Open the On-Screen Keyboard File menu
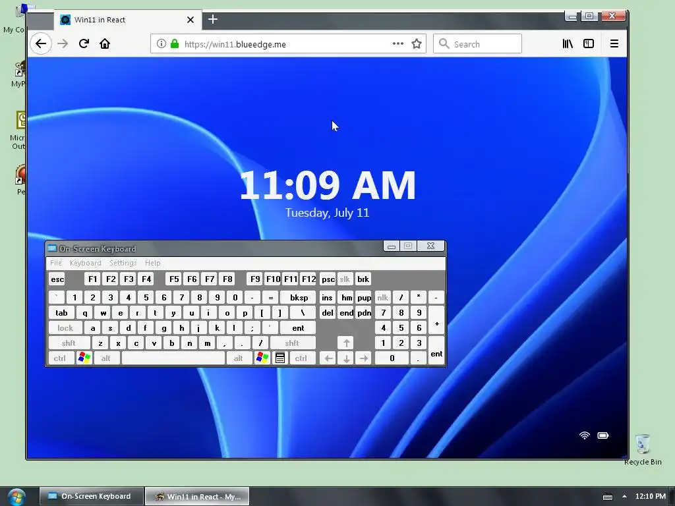 [56, 263]
